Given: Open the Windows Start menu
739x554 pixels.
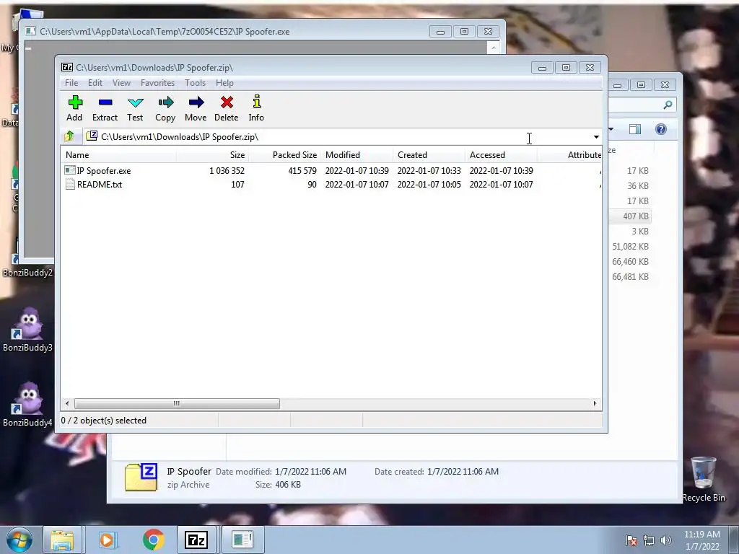Looking at the screenshot, I should click(x=19, y=540).
